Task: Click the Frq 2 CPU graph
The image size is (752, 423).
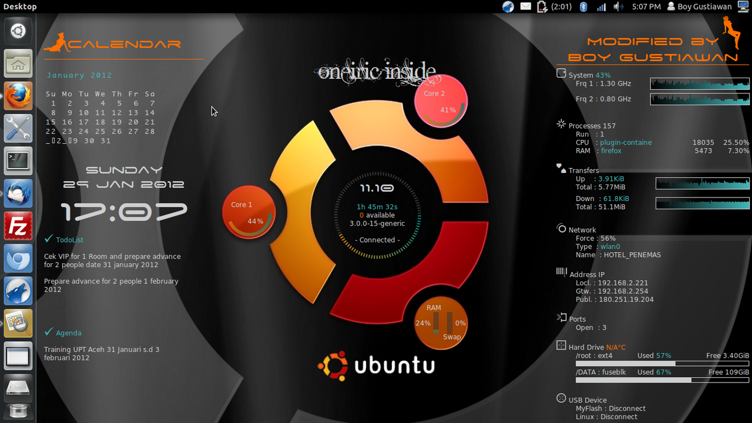Action: (700, 99)
